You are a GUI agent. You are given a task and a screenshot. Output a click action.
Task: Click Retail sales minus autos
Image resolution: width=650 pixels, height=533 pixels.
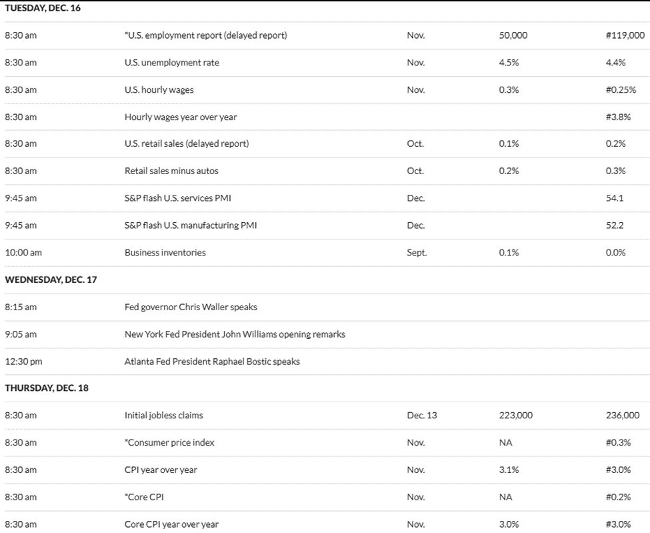171,171
